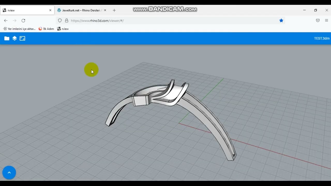Open the Pocket save icon
The image size is (331, 186).
(x=318, y=21)
